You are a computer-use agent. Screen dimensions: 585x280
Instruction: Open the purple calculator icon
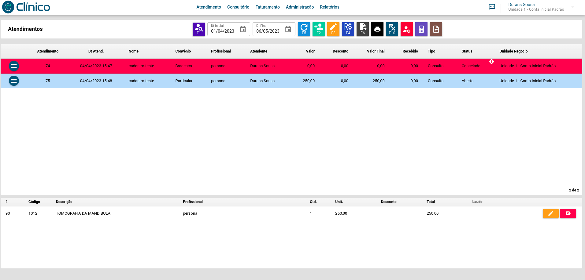click(421, 29)
